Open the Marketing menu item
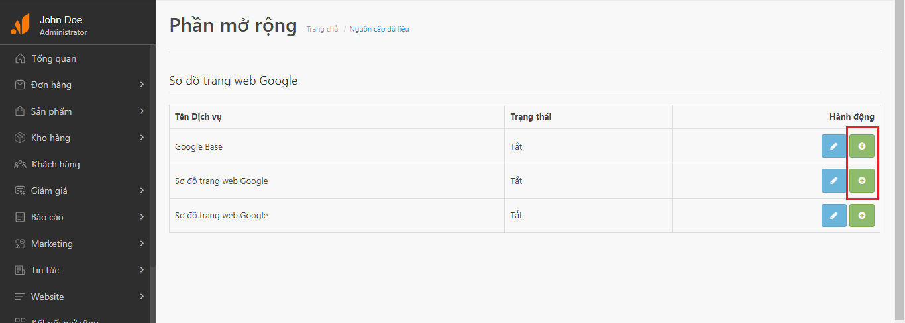This screenshot has height=323, width=905. 52,244
